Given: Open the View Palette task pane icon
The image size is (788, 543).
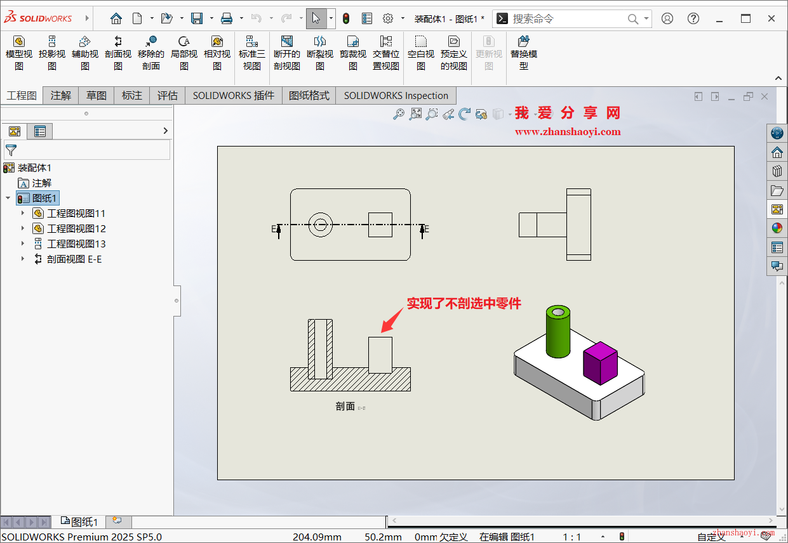Looking at the screenshot, I should 777,209.
